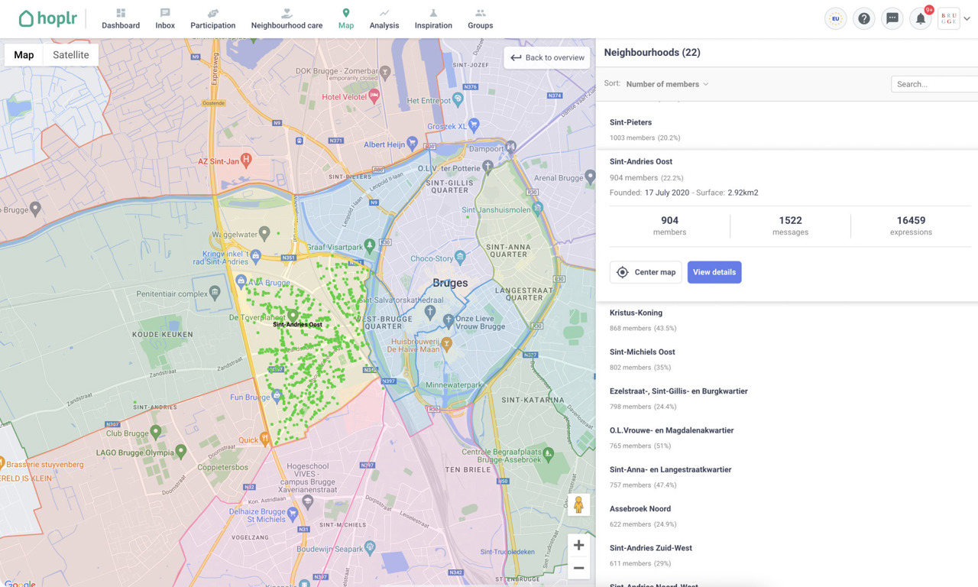Select the Map nav item
This screenshot has height=587, width=978.
coord(346,19)
